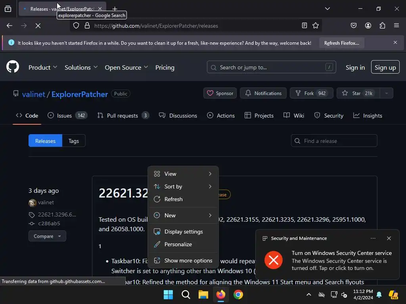Switch to the Pull requests tab
The width and height of the screenshot is (406, 304).
(x=123, y=116)
